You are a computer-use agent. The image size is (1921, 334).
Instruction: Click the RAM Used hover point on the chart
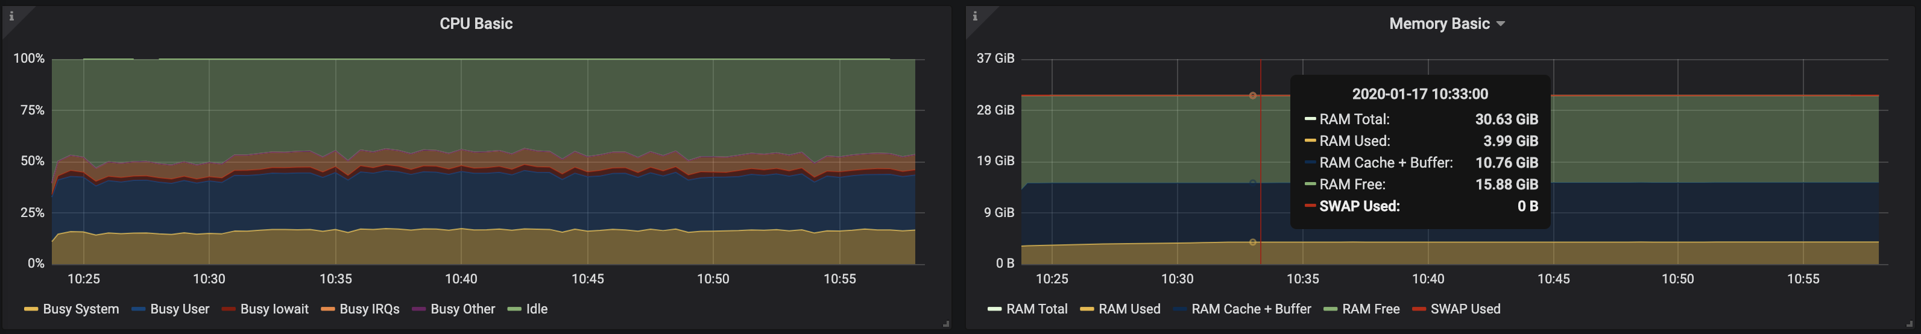pos(1253,242)
